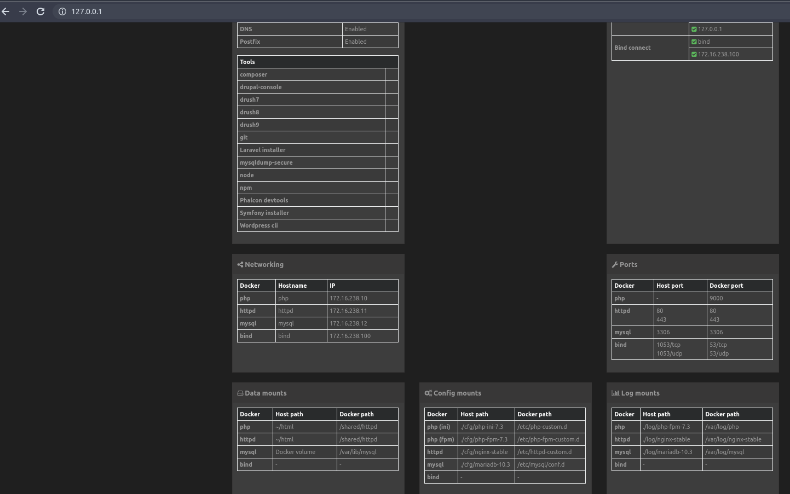Viewport: 790px width, 494px height.
Task: Reload the Devilbox page
Action: click(41, 11)
